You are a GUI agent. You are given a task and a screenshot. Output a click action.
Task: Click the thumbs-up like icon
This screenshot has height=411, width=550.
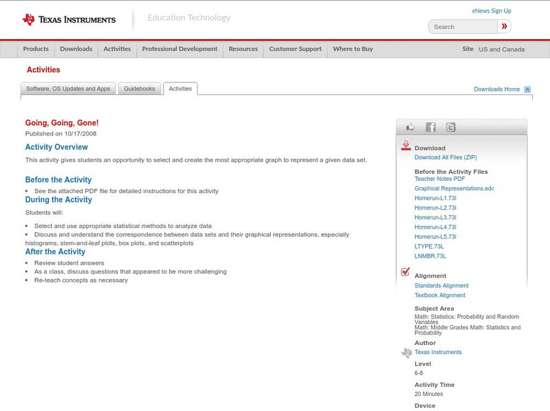click(410, 127)
